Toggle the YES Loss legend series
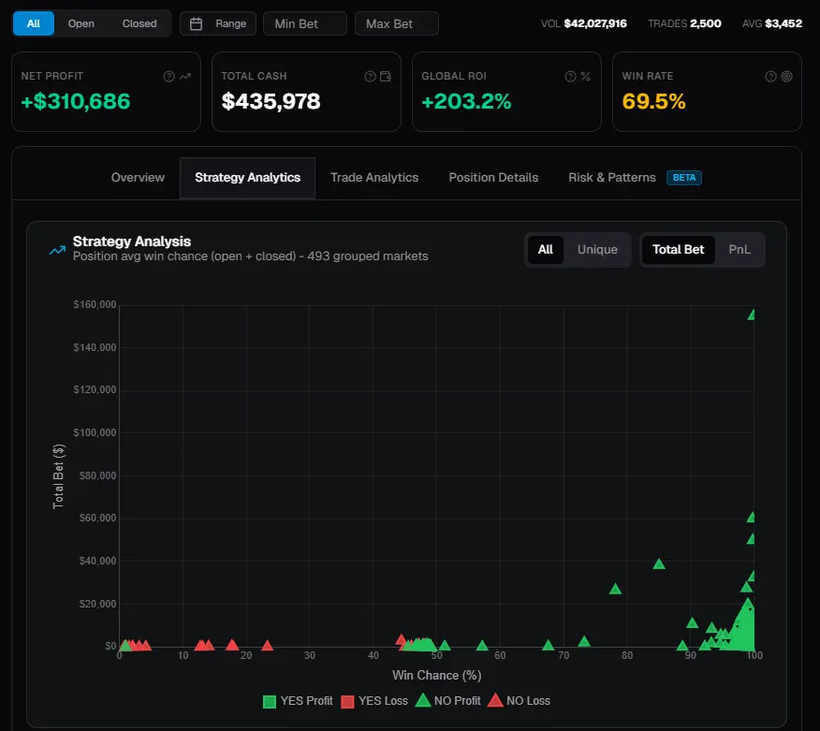The height and width of the screenshot is (731, 820). [374, 700]
